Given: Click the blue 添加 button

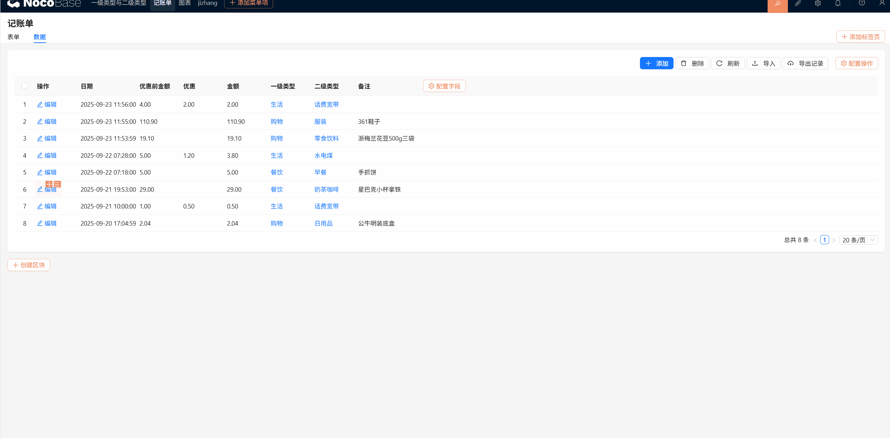Looking at the screenshot, I should [656, 63].
